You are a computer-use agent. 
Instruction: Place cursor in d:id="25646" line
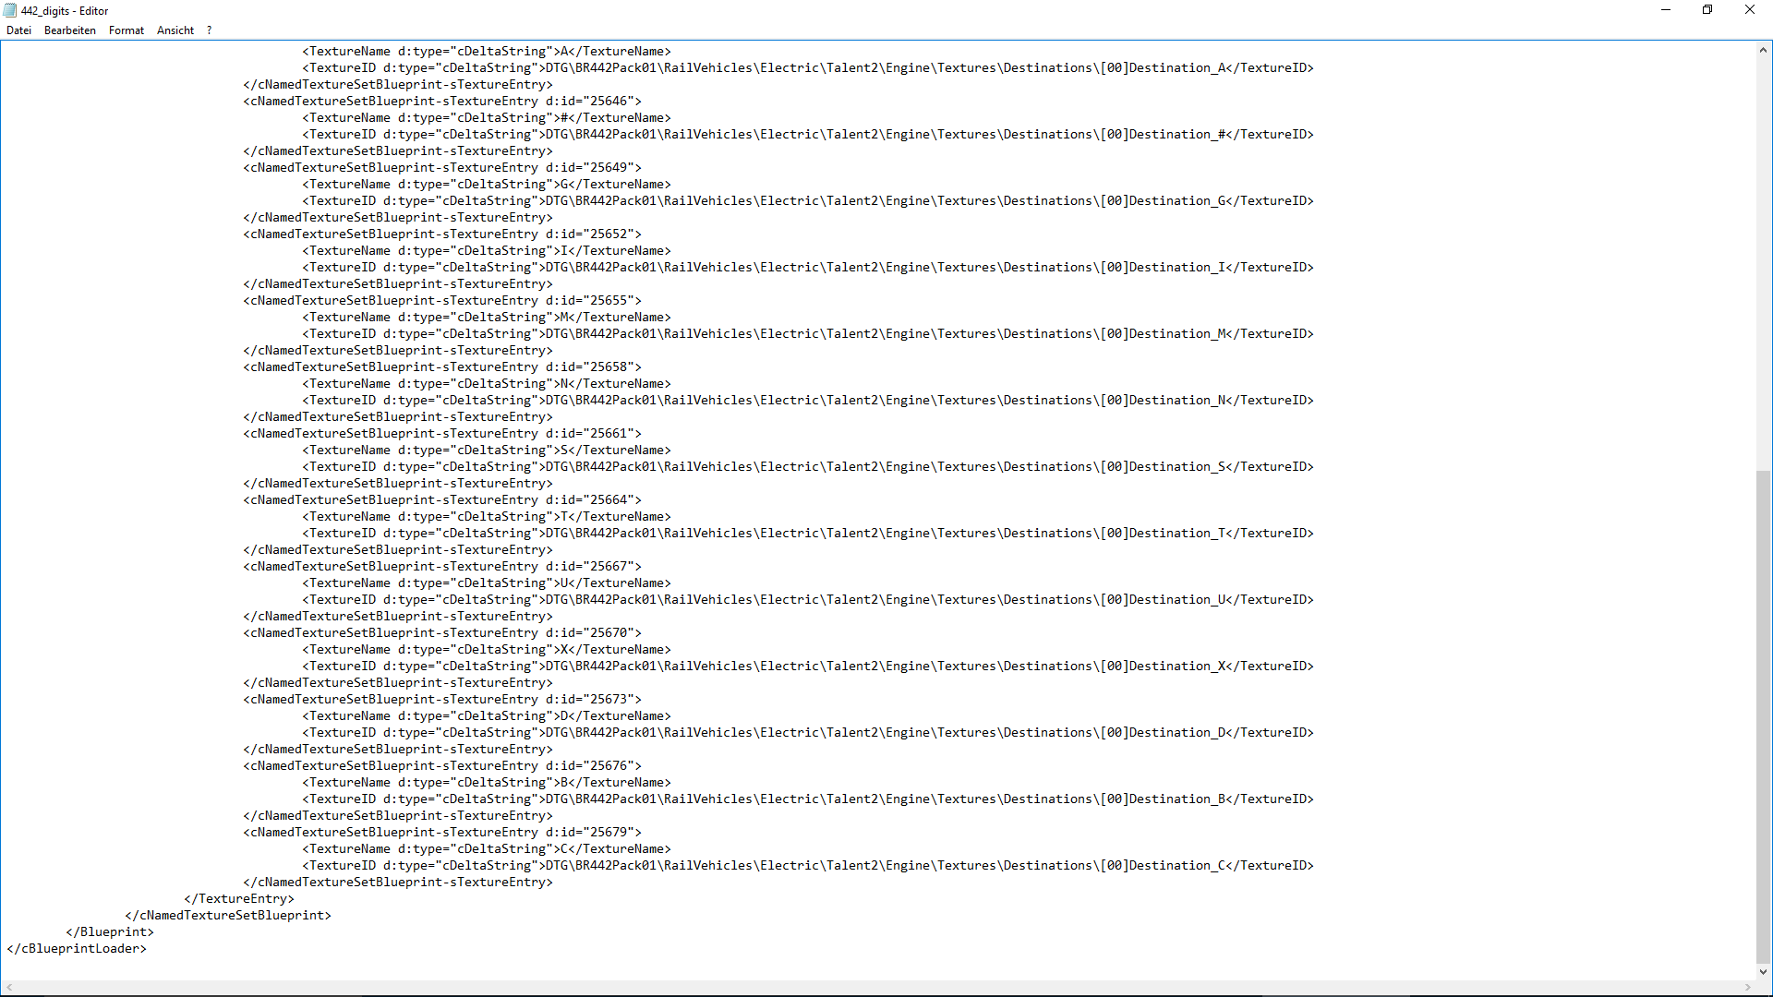point(441,102)
